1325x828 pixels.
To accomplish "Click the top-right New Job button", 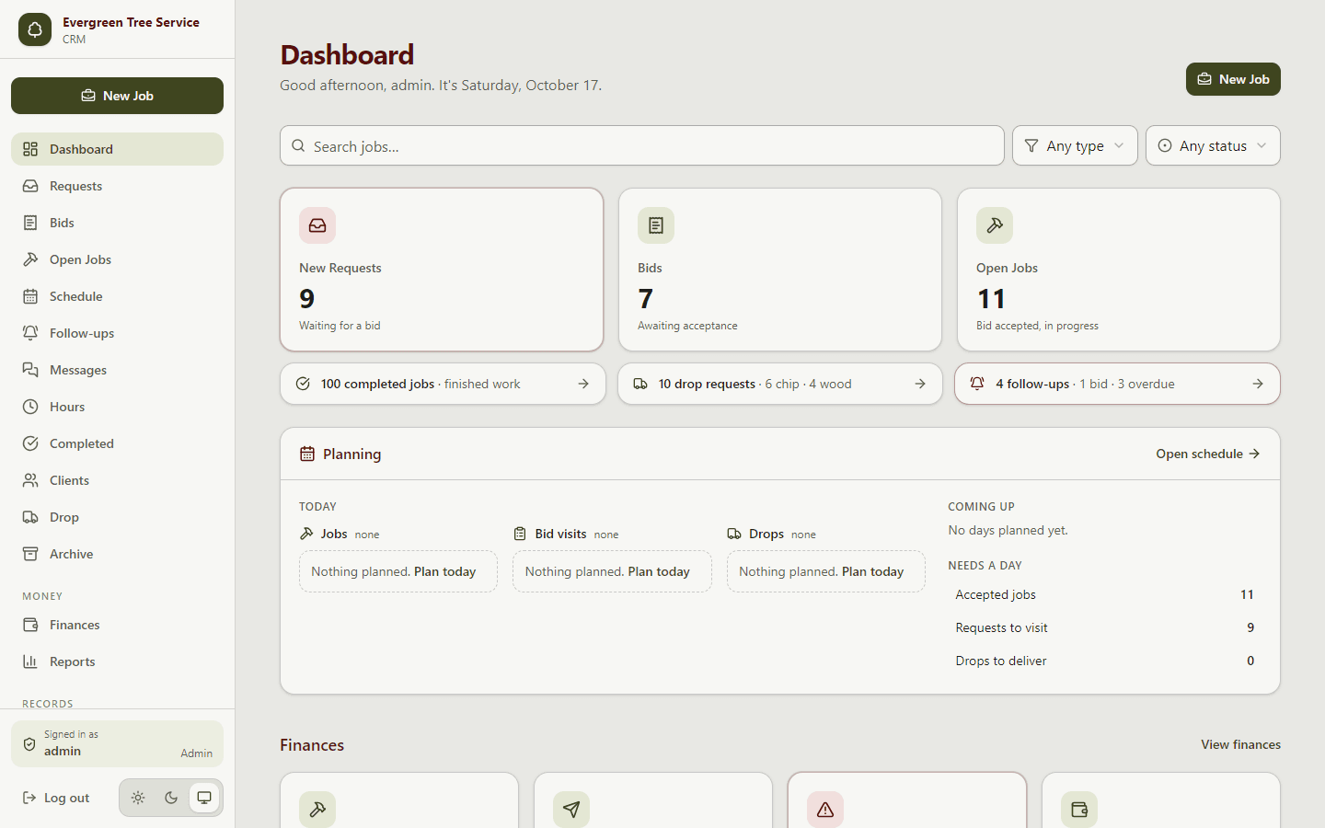I will tap(1233, 79).
